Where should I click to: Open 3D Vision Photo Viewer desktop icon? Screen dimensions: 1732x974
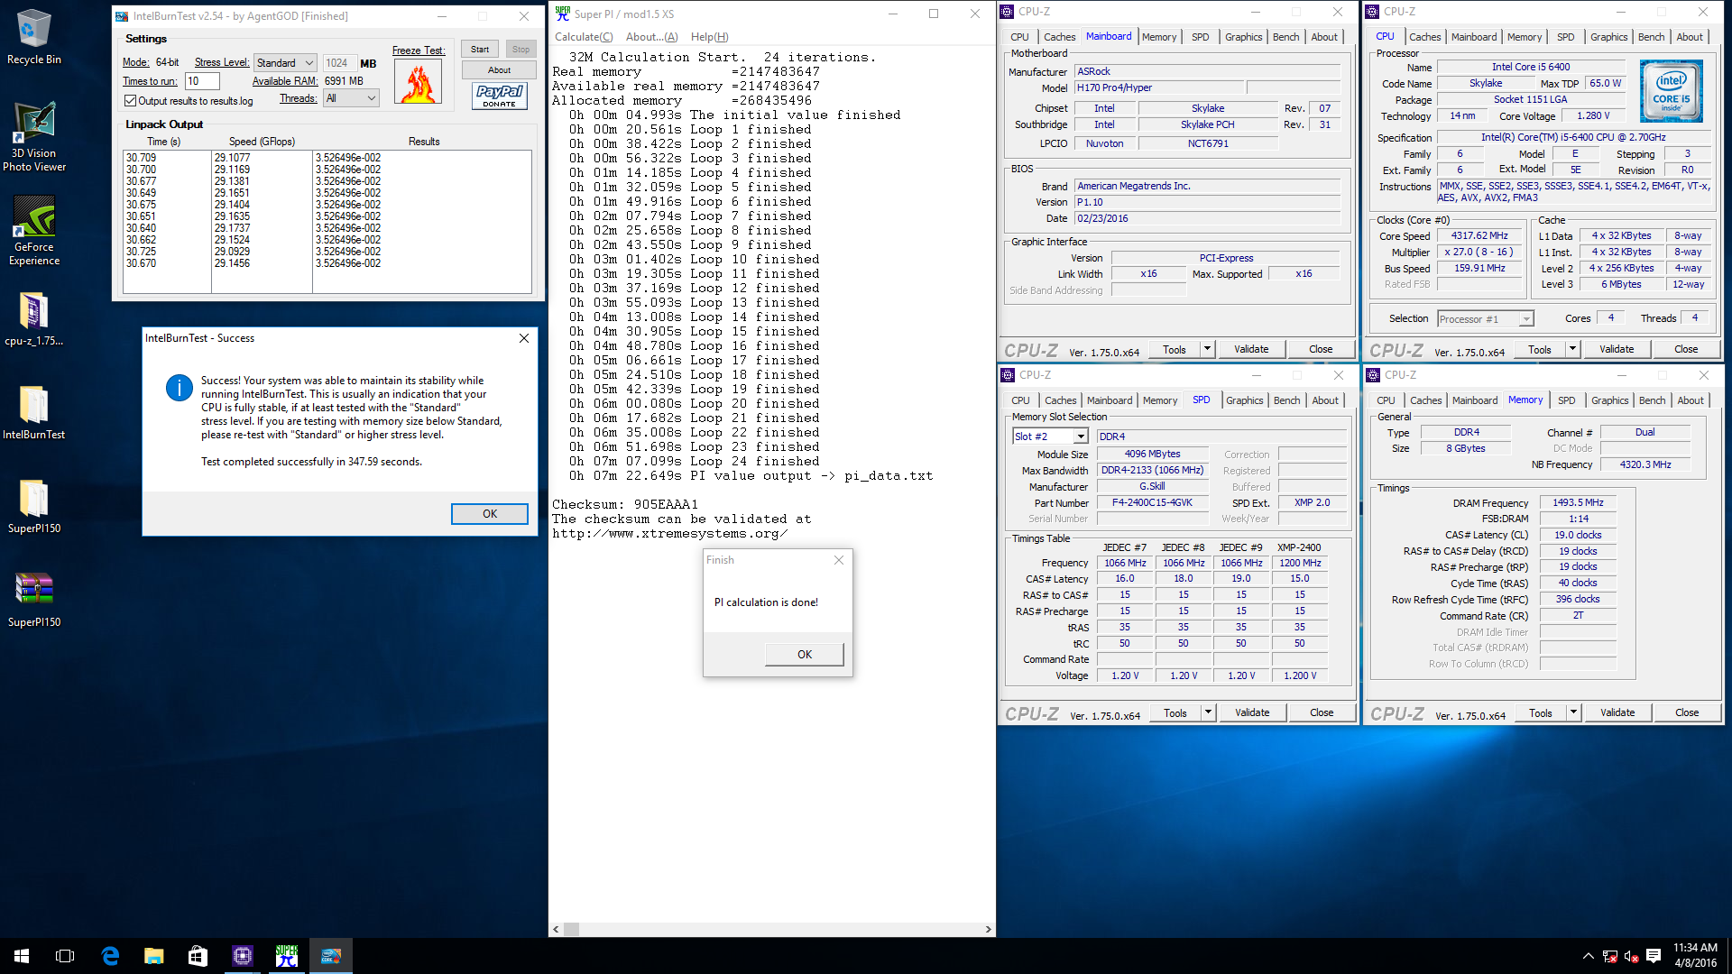coord(34,136)
